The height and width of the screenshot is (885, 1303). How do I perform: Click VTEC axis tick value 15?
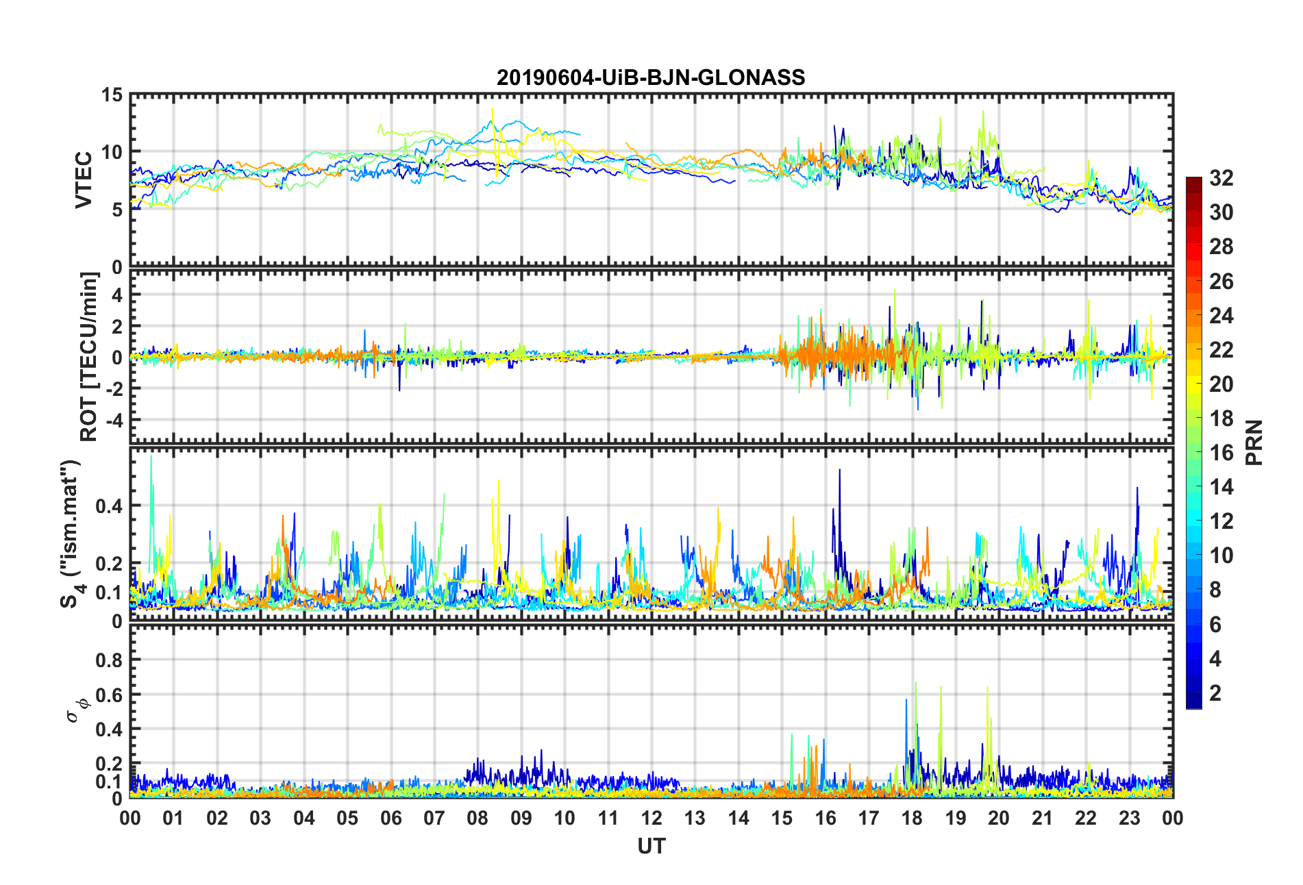coord(112,95)
